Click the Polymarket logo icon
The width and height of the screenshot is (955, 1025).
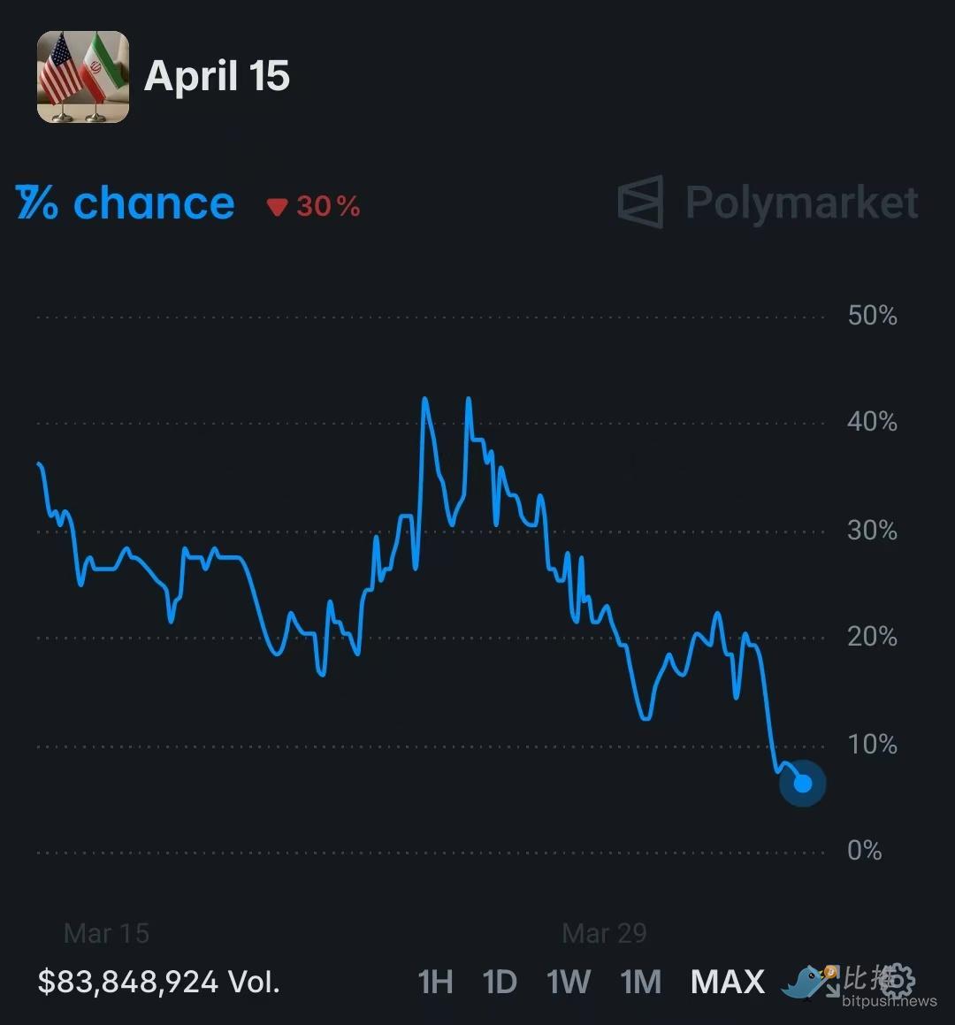coord(640,202)
